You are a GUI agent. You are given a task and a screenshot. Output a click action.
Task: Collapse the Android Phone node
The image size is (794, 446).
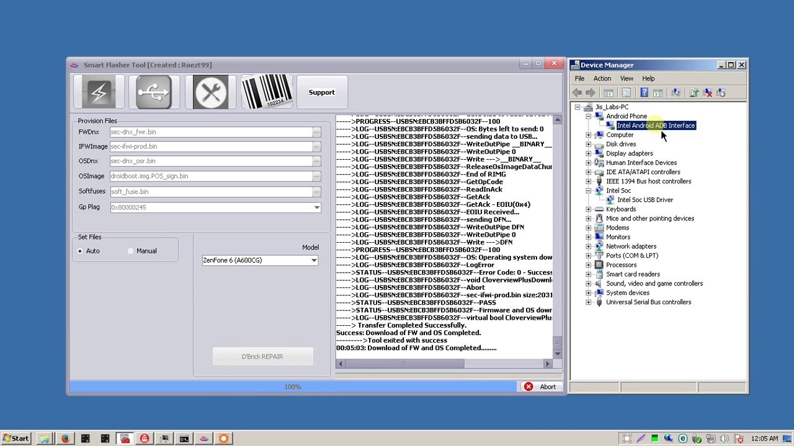(588, 116)
